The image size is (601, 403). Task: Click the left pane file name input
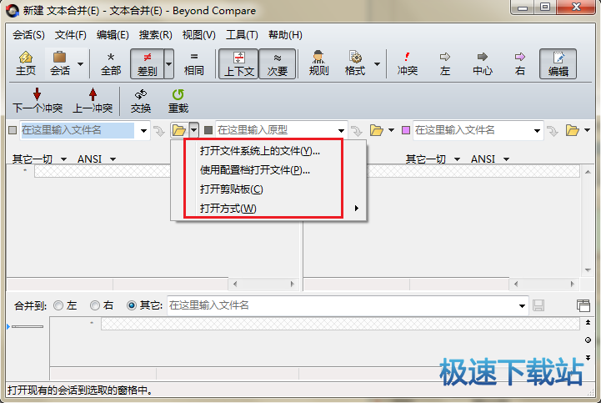click(x=78, y=130)
